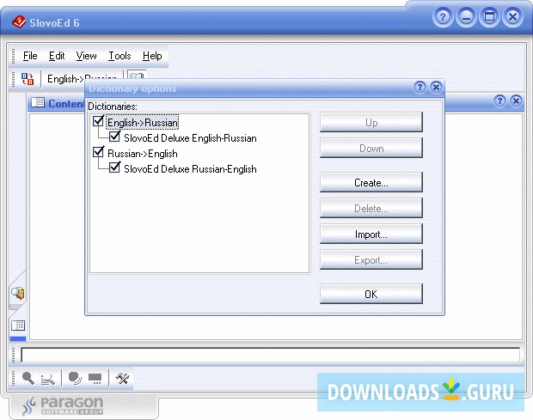Click the Down button
Image resolution: width=533 pixels, height=420 pixels.
coord(371,148)
